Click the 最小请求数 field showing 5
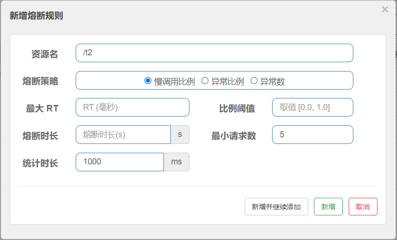 312,135
